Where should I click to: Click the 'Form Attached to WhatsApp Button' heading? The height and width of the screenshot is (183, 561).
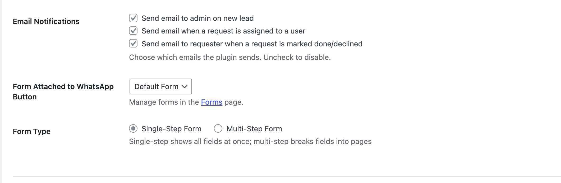pyautogui.click(x=63, y=91)
